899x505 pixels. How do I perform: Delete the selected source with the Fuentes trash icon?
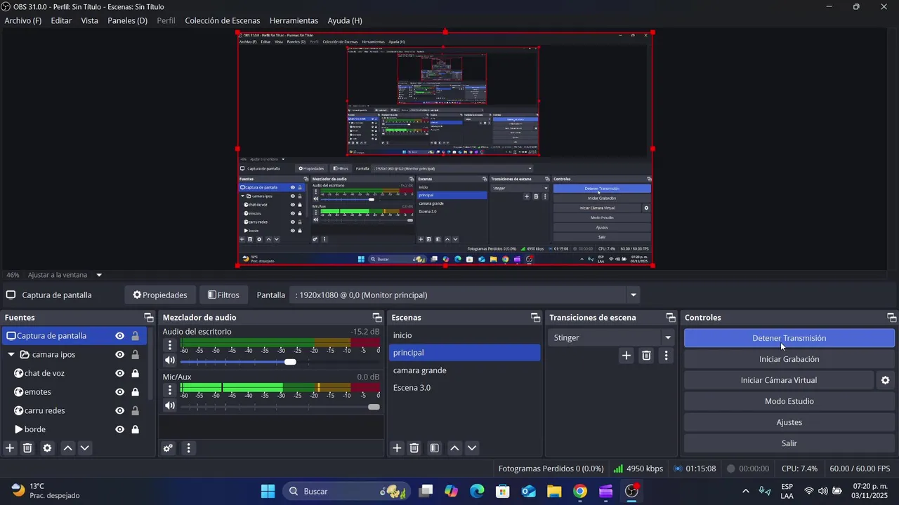click(x=27, y=448)
